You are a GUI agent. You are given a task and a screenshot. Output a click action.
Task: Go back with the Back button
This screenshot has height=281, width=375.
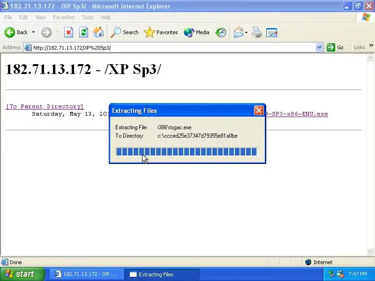[16, 32]
